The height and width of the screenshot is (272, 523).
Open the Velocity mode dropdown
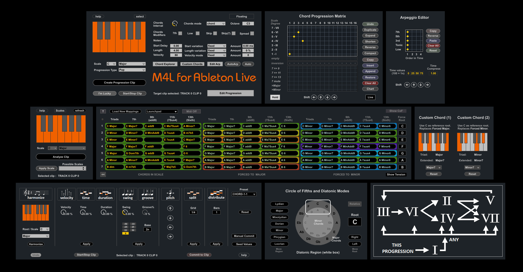pyautogui.click(x=217, y=55)
